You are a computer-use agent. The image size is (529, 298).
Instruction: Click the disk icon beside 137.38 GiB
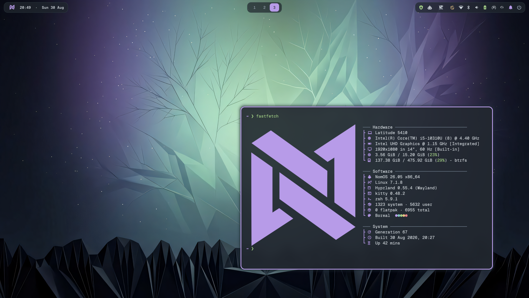(x=369, y=160)
